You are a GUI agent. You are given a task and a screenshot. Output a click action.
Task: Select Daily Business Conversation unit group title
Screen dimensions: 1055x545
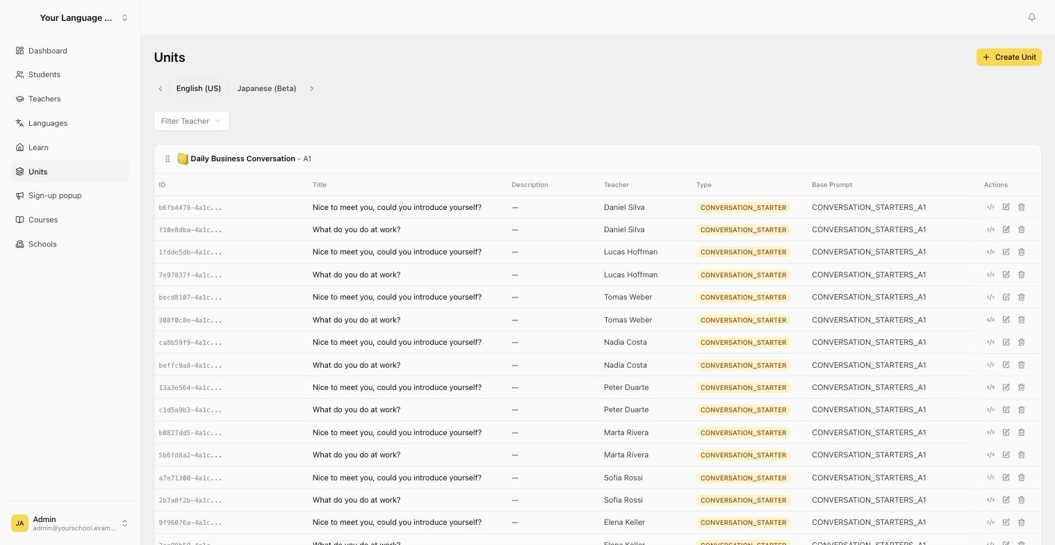[243, 158]
